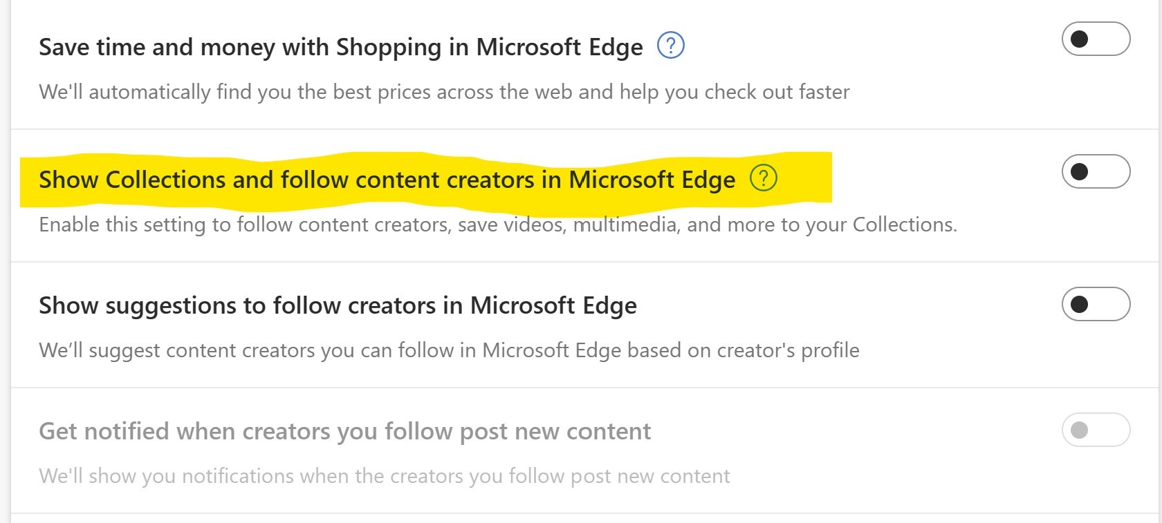This screenshot has height=523, width=1162.
Task: Turn on Show Collections and follow creators
Action: 1096,171
